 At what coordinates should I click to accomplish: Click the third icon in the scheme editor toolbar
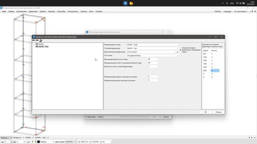(x=41, y=40)
